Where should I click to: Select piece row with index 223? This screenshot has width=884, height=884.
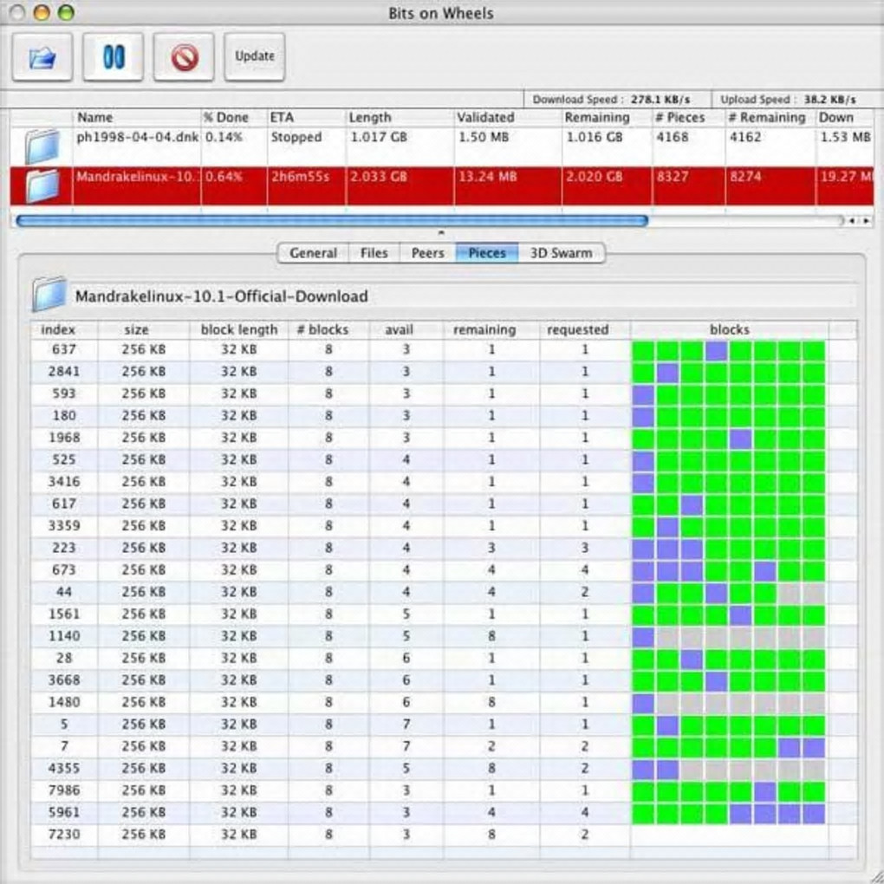(x=444, y=548)
